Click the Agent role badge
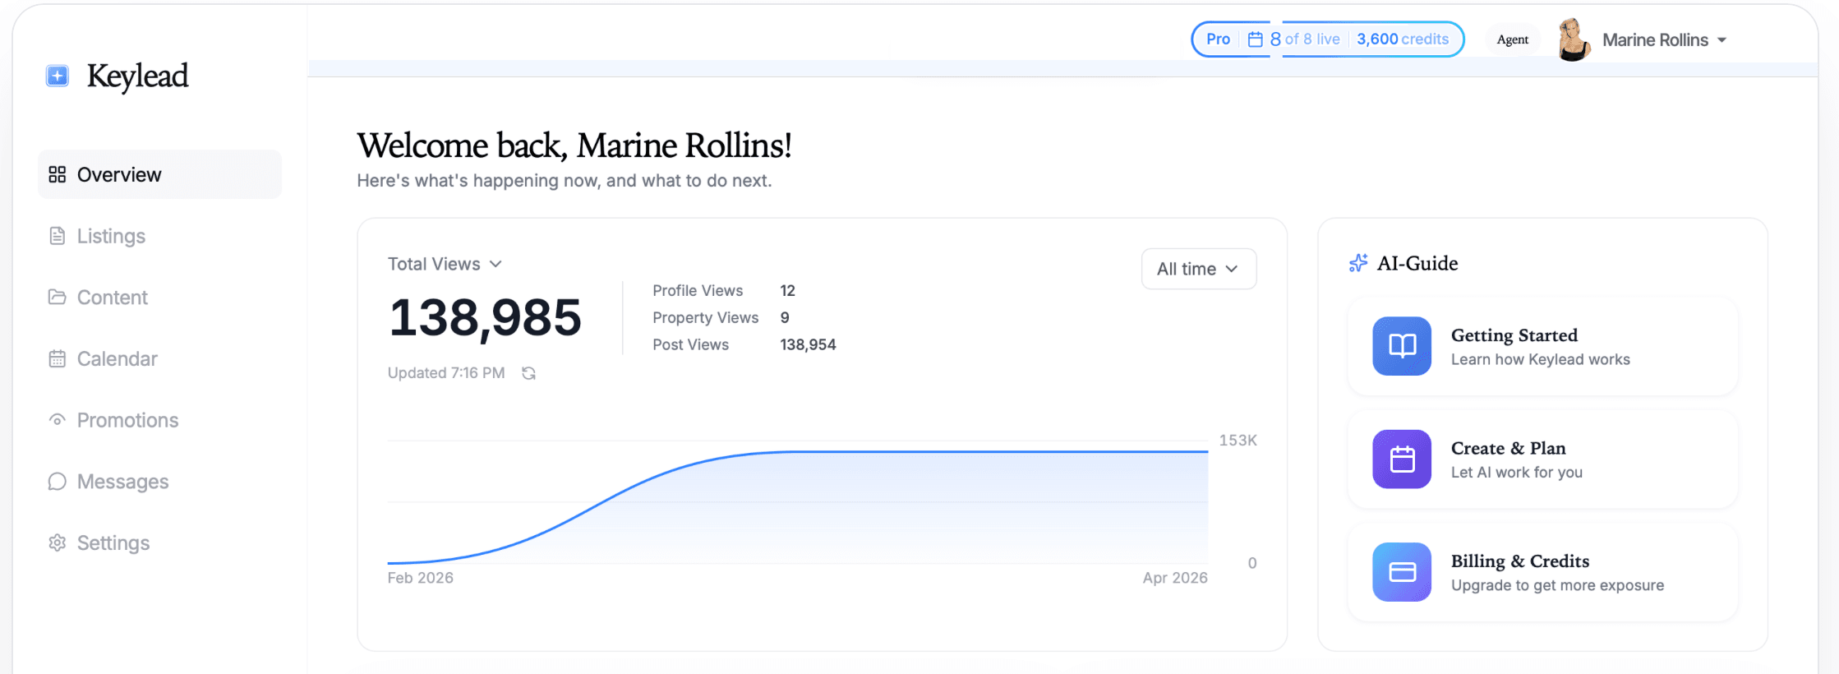This screenshot has width=1839, height=674. (1513, 39)
